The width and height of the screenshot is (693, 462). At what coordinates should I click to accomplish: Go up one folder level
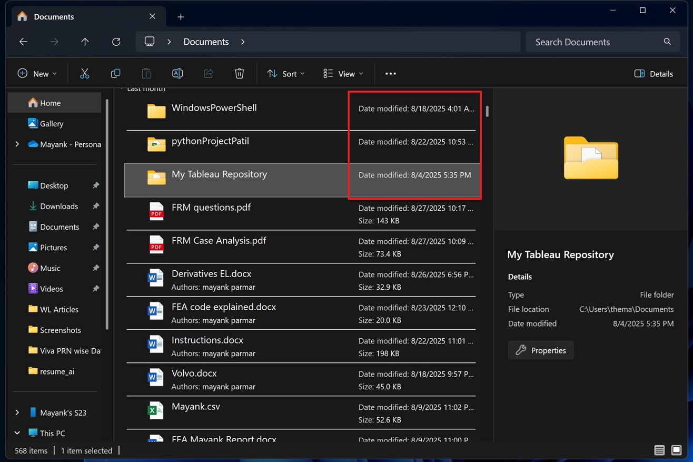(x=85, y=42)
